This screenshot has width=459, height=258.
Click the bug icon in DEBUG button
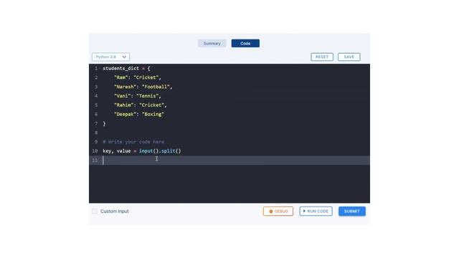pyautogui.click(x=271, y=211)
